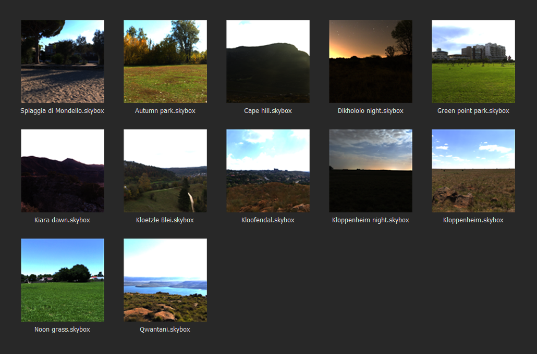This screenshot has height=354, width=537.
Task: Select the daytime Kloppenheim skybox thumbnail
Action: tap(473, 171)
